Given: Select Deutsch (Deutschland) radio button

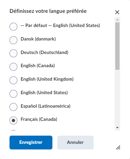Looking at the screenshot, I should pos(13,53).
